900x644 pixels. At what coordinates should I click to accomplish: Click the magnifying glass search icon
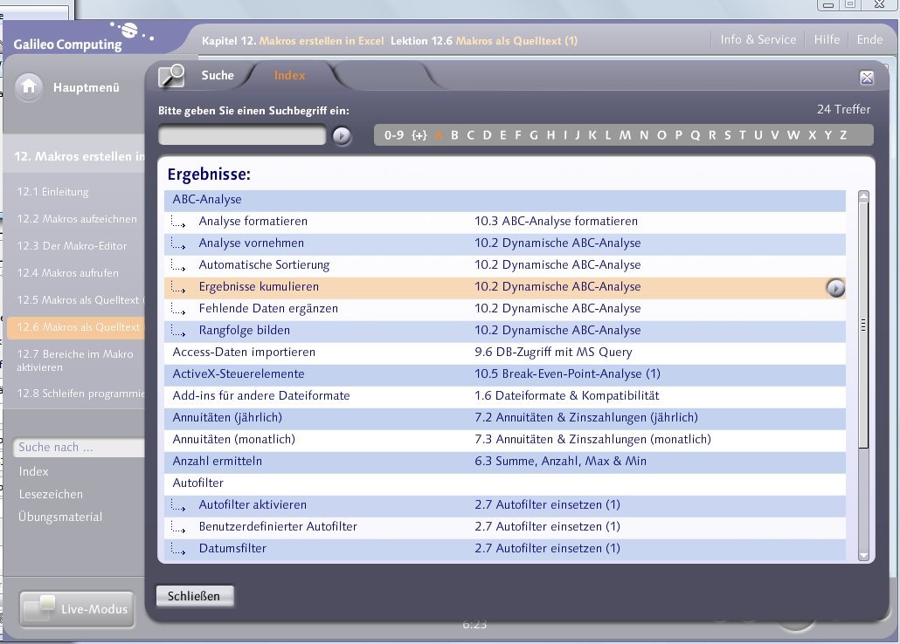click(171, 76)
